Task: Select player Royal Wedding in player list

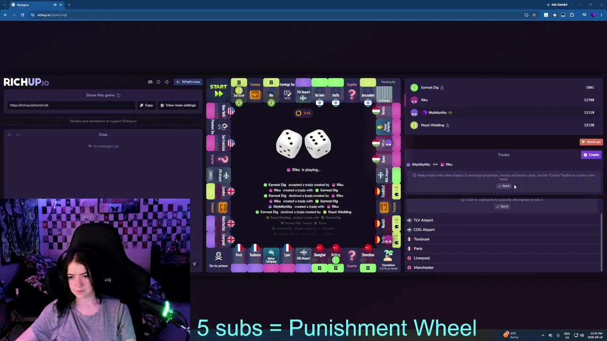Action: pyautogui.click(x=503, y=125)
